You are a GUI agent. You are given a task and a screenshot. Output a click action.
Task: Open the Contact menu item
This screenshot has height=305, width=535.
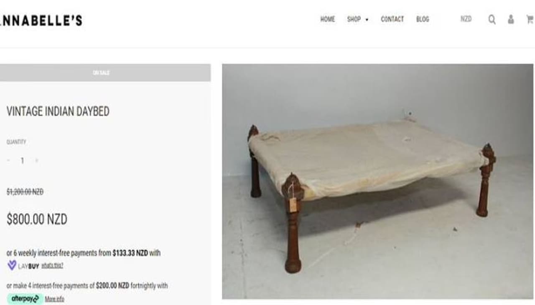tap(392, 19)
